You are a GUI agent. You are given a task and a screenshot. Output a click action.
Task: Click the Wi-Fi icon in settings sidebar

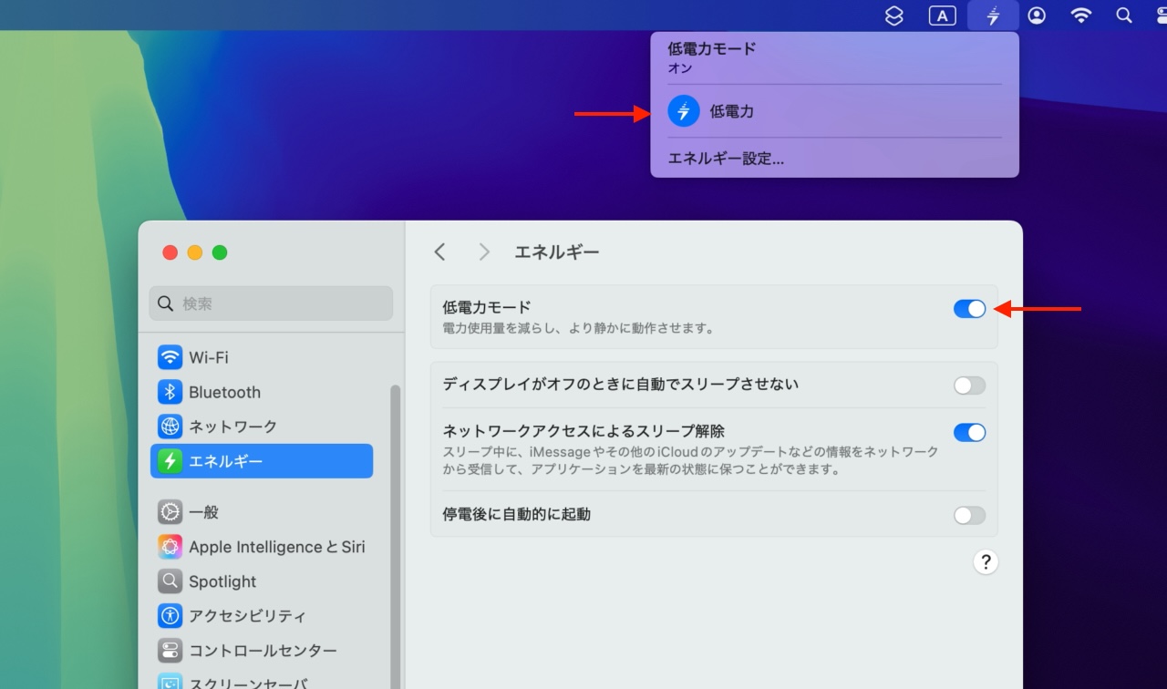pyautogui.click(x=170, y=357)
